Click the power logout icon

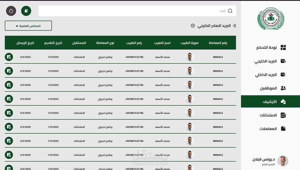click(x=11, y=11)
